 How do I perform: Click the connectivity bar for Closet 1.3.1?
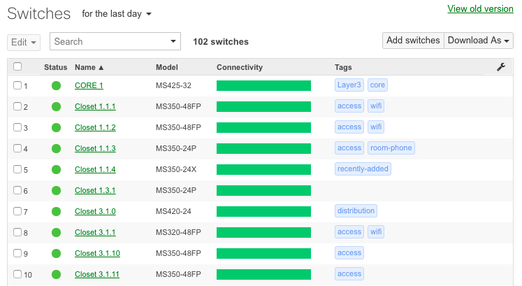coord(263,190)
